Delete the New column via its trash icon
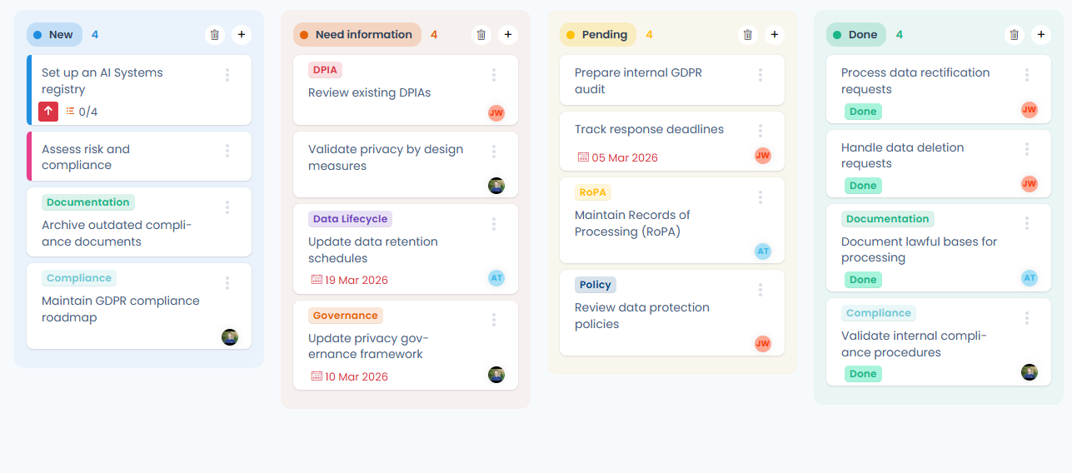The image size is (1072, 473). point(215,35)
